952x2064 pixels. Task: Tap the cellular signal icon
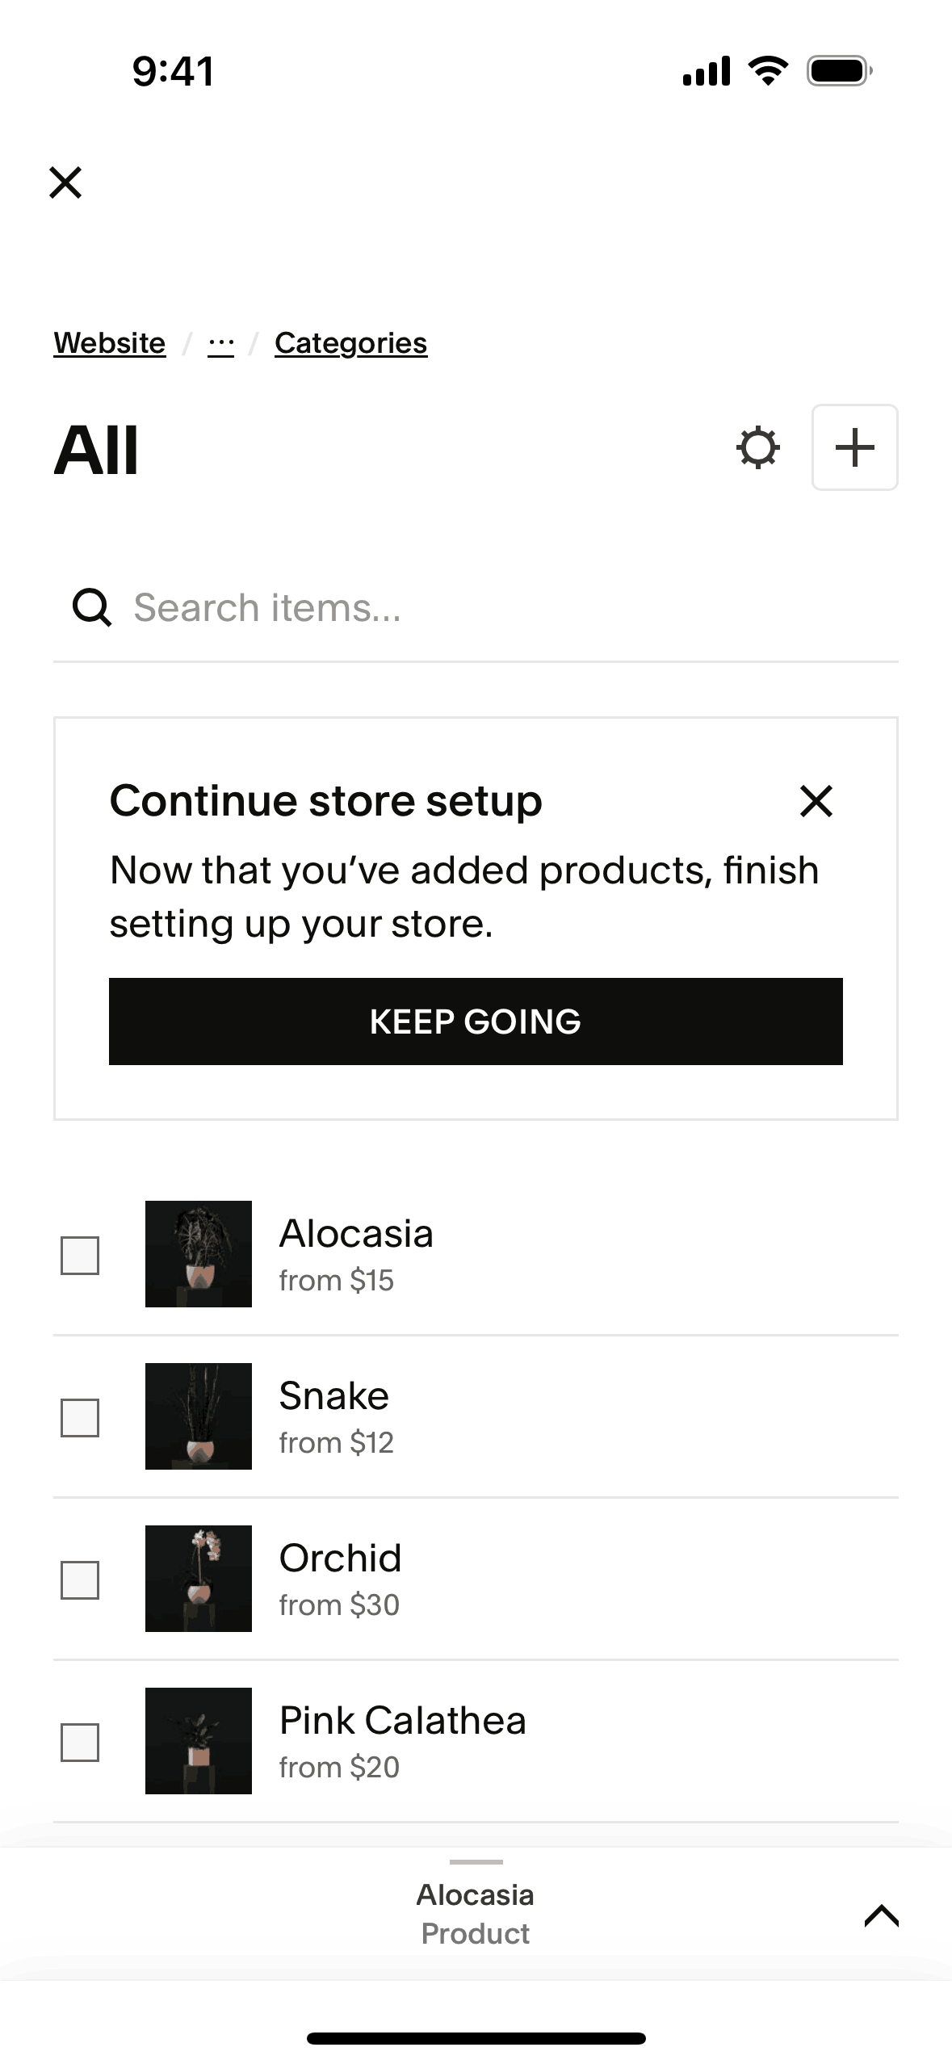707,71
